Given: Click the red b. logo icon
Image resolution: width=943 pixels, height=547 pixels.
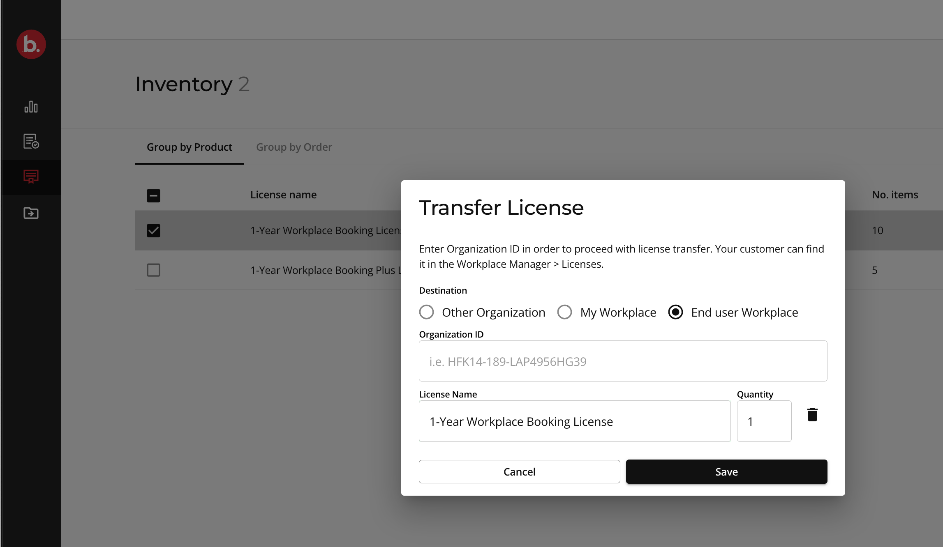Looking at the screenshot, I should (x=31, y=44).
